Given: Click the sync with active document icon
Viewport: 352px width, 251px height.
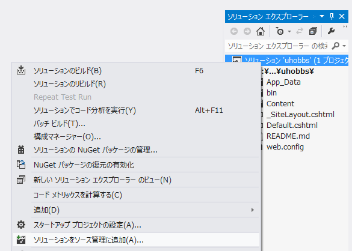Looking at the screenshot, I should (x=300, y=31).
